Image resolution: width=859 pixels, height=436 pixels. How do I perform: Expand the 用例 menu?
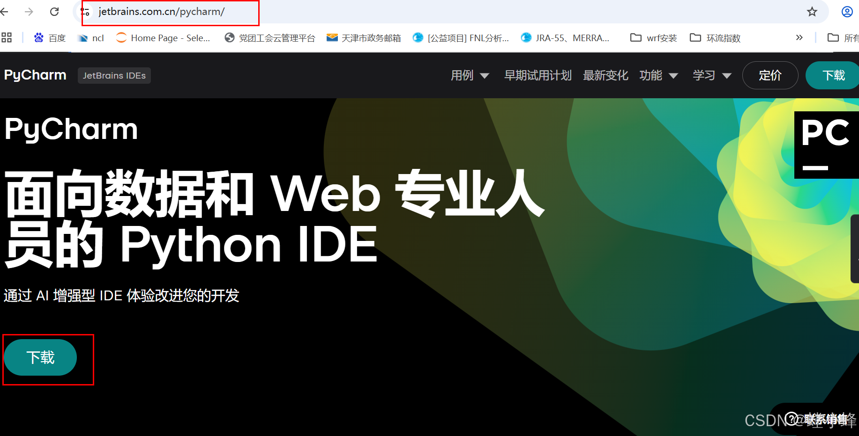pos(470,75)
